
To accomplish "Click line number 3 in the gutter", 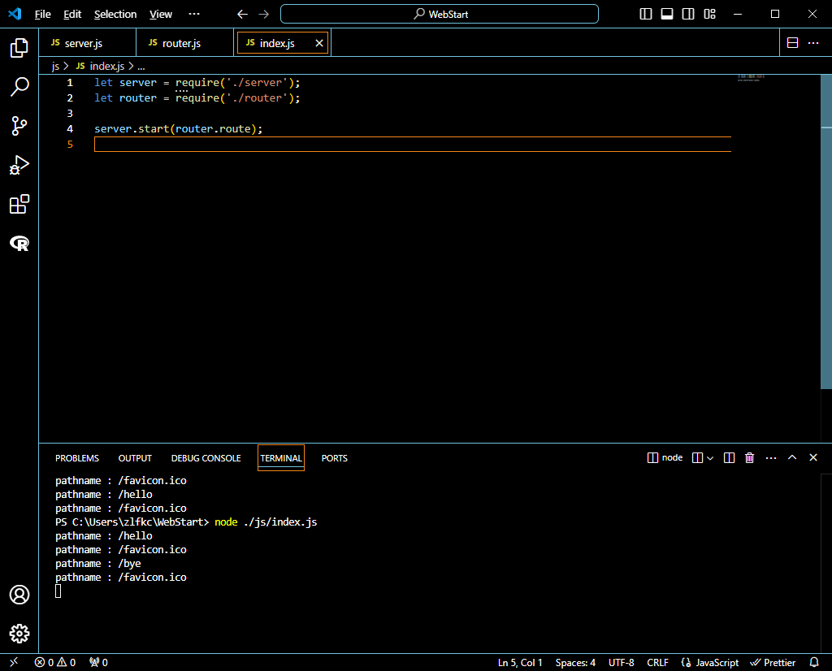I will pos(70,113).
